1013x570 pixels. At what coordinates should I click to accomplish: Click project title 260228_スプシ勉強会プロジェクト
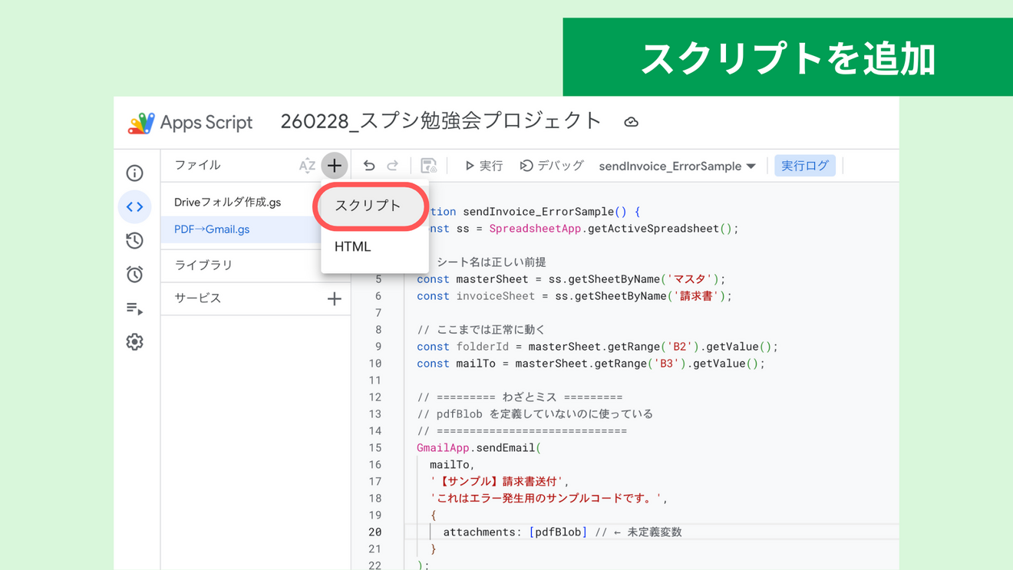[x=441, y=122]
